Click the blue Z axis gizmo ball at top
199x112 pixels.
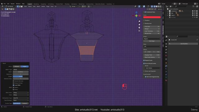(x=136, y=12)
